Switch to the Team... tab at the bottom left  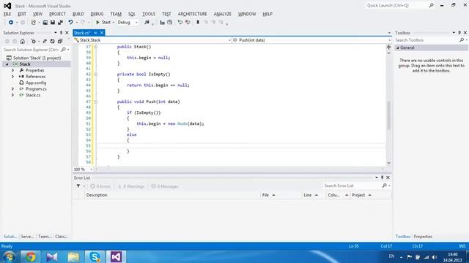pyautogui.click(x=45, y=237)
